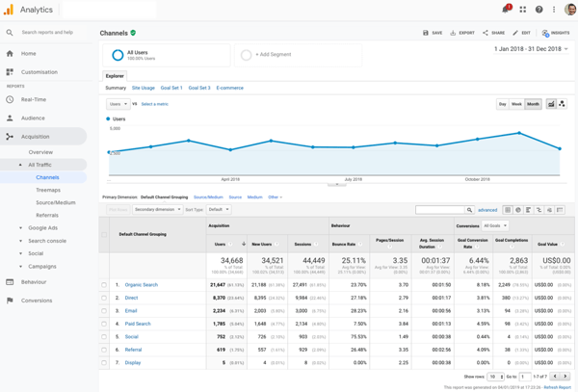Click the table search magnifier button
Viewport: 578px width, 392px height.
tap(469, 210)
